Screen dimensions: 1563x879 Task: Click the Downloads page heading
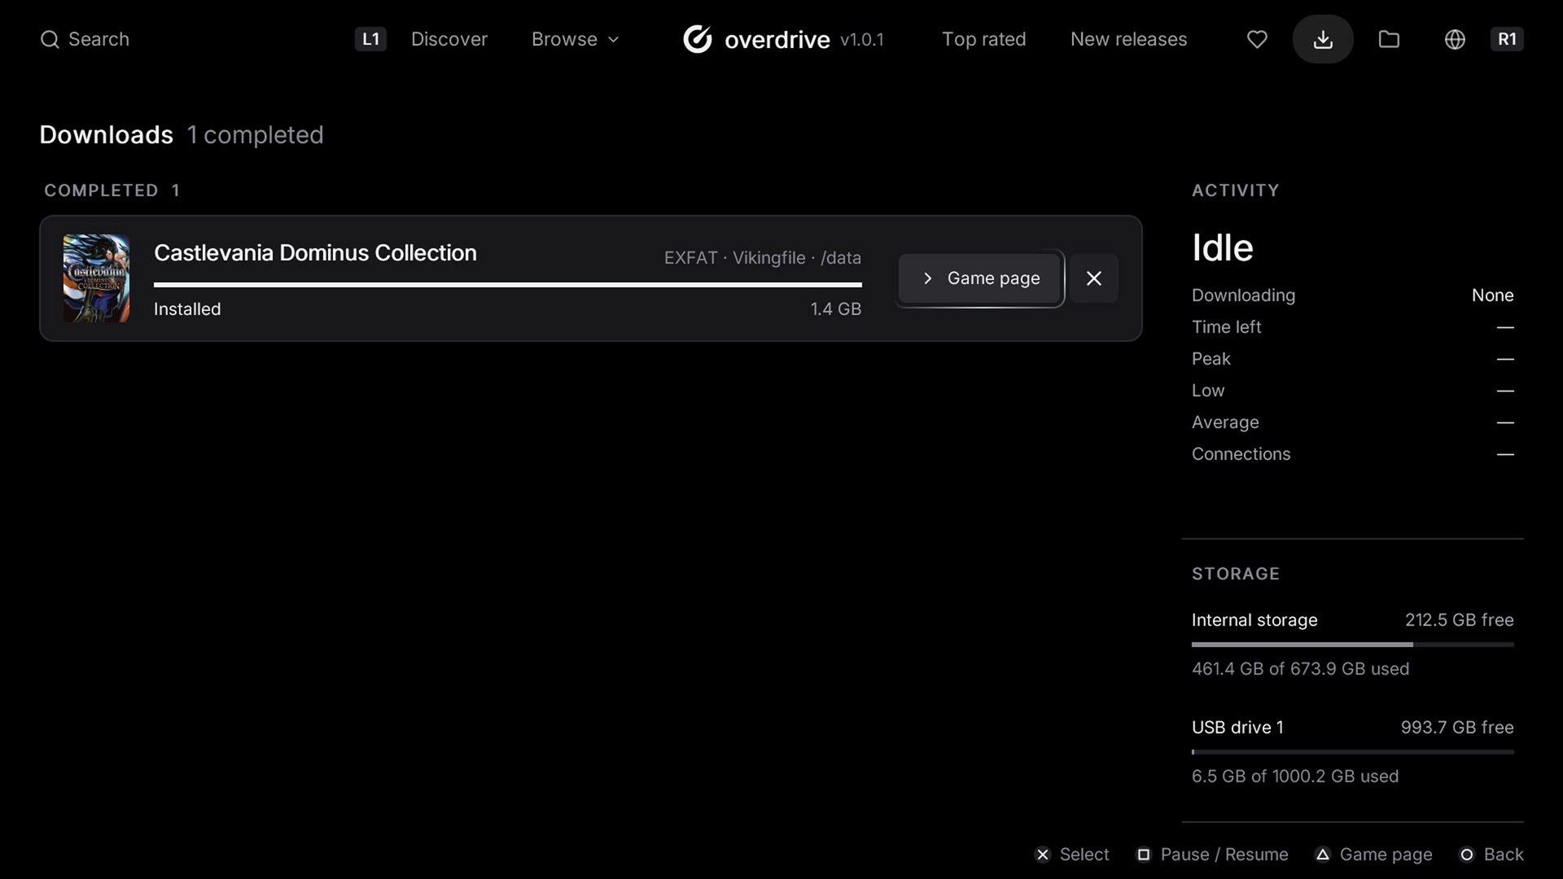(107, 135)
